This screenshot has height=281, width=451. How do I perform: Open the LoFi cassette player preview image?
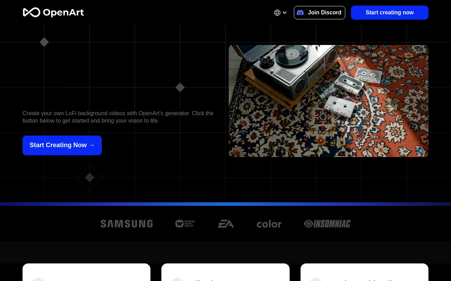click(x=328, y=101)
